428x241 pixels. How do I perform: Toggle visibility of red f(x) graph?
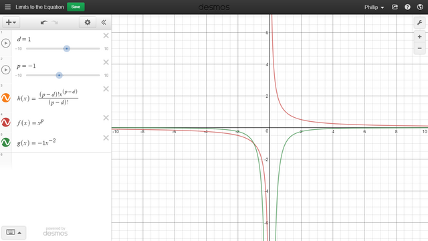point(6,123)
